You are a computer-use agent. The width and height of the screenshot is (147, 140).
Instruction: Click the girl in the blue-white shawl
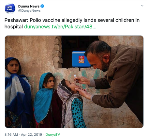[x=17, y=92]
